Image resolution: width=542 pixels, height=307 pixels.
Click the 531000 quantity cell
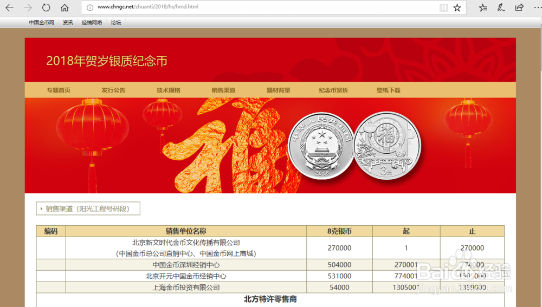pyautogui.click(x=339, y=276)
